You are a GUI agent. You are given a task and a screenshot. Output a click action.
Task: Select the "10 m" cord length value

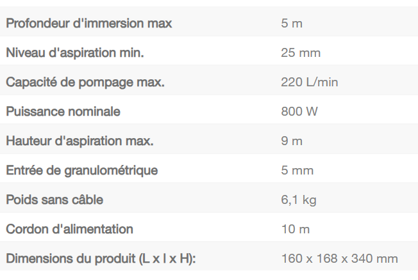(294, 229)
